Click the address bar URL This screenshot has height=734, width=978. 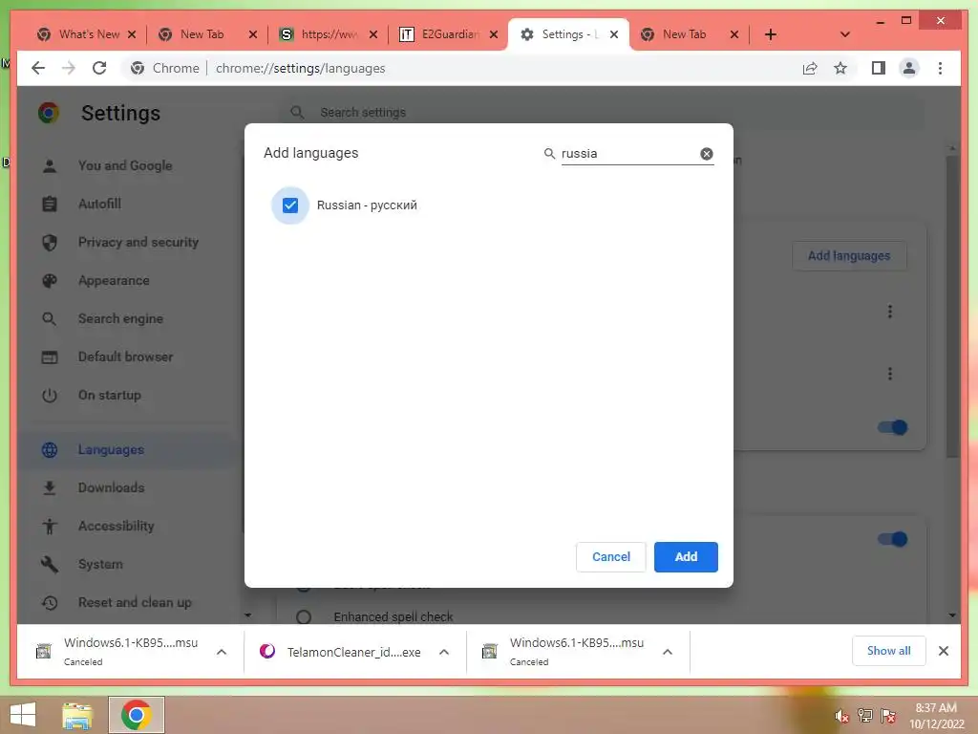coord(300,68)
